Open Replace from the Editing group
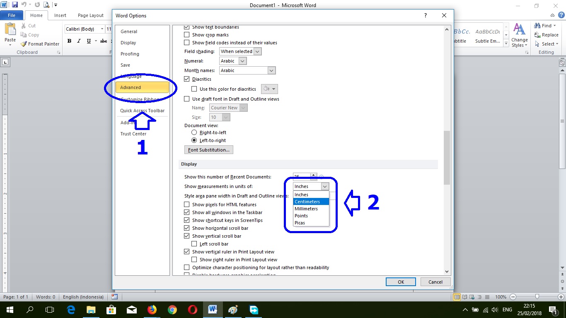The height and width of the screenshot is (318, 566). click(x=548, y=35)
